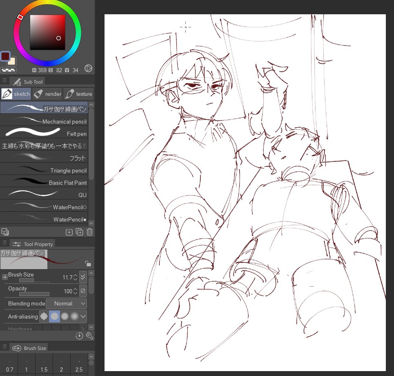This screenshot has width=394, height=376.
Task: Click the tool property scroll up arrow
Action: (91, 273)
